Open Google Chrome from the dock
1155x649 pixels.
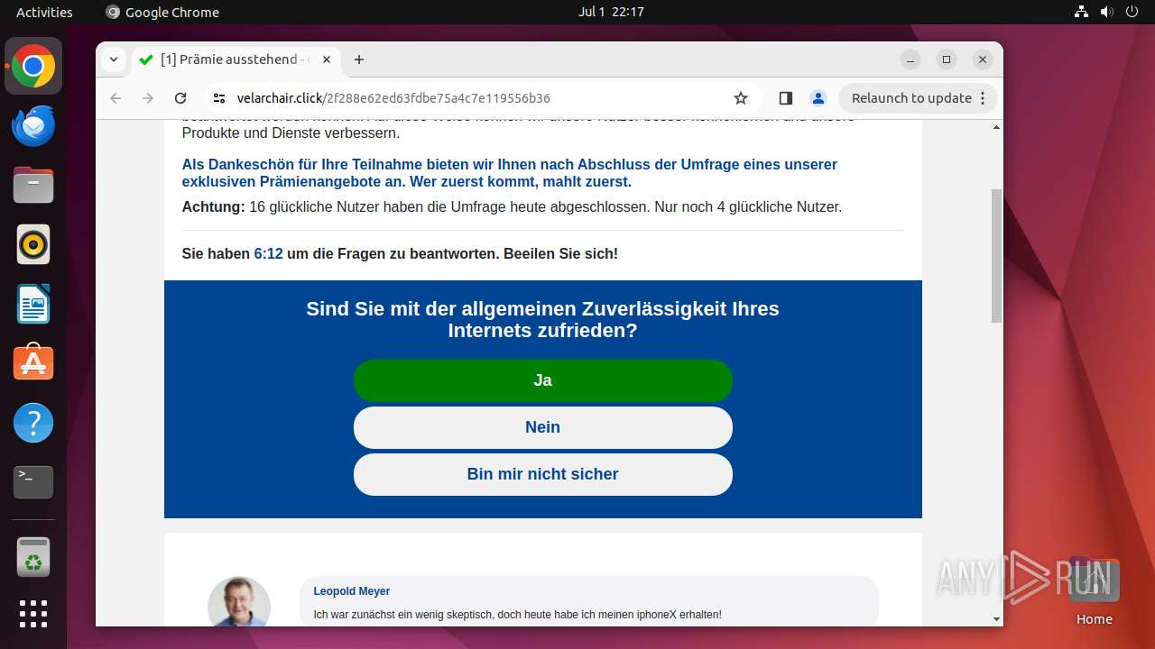33,67
